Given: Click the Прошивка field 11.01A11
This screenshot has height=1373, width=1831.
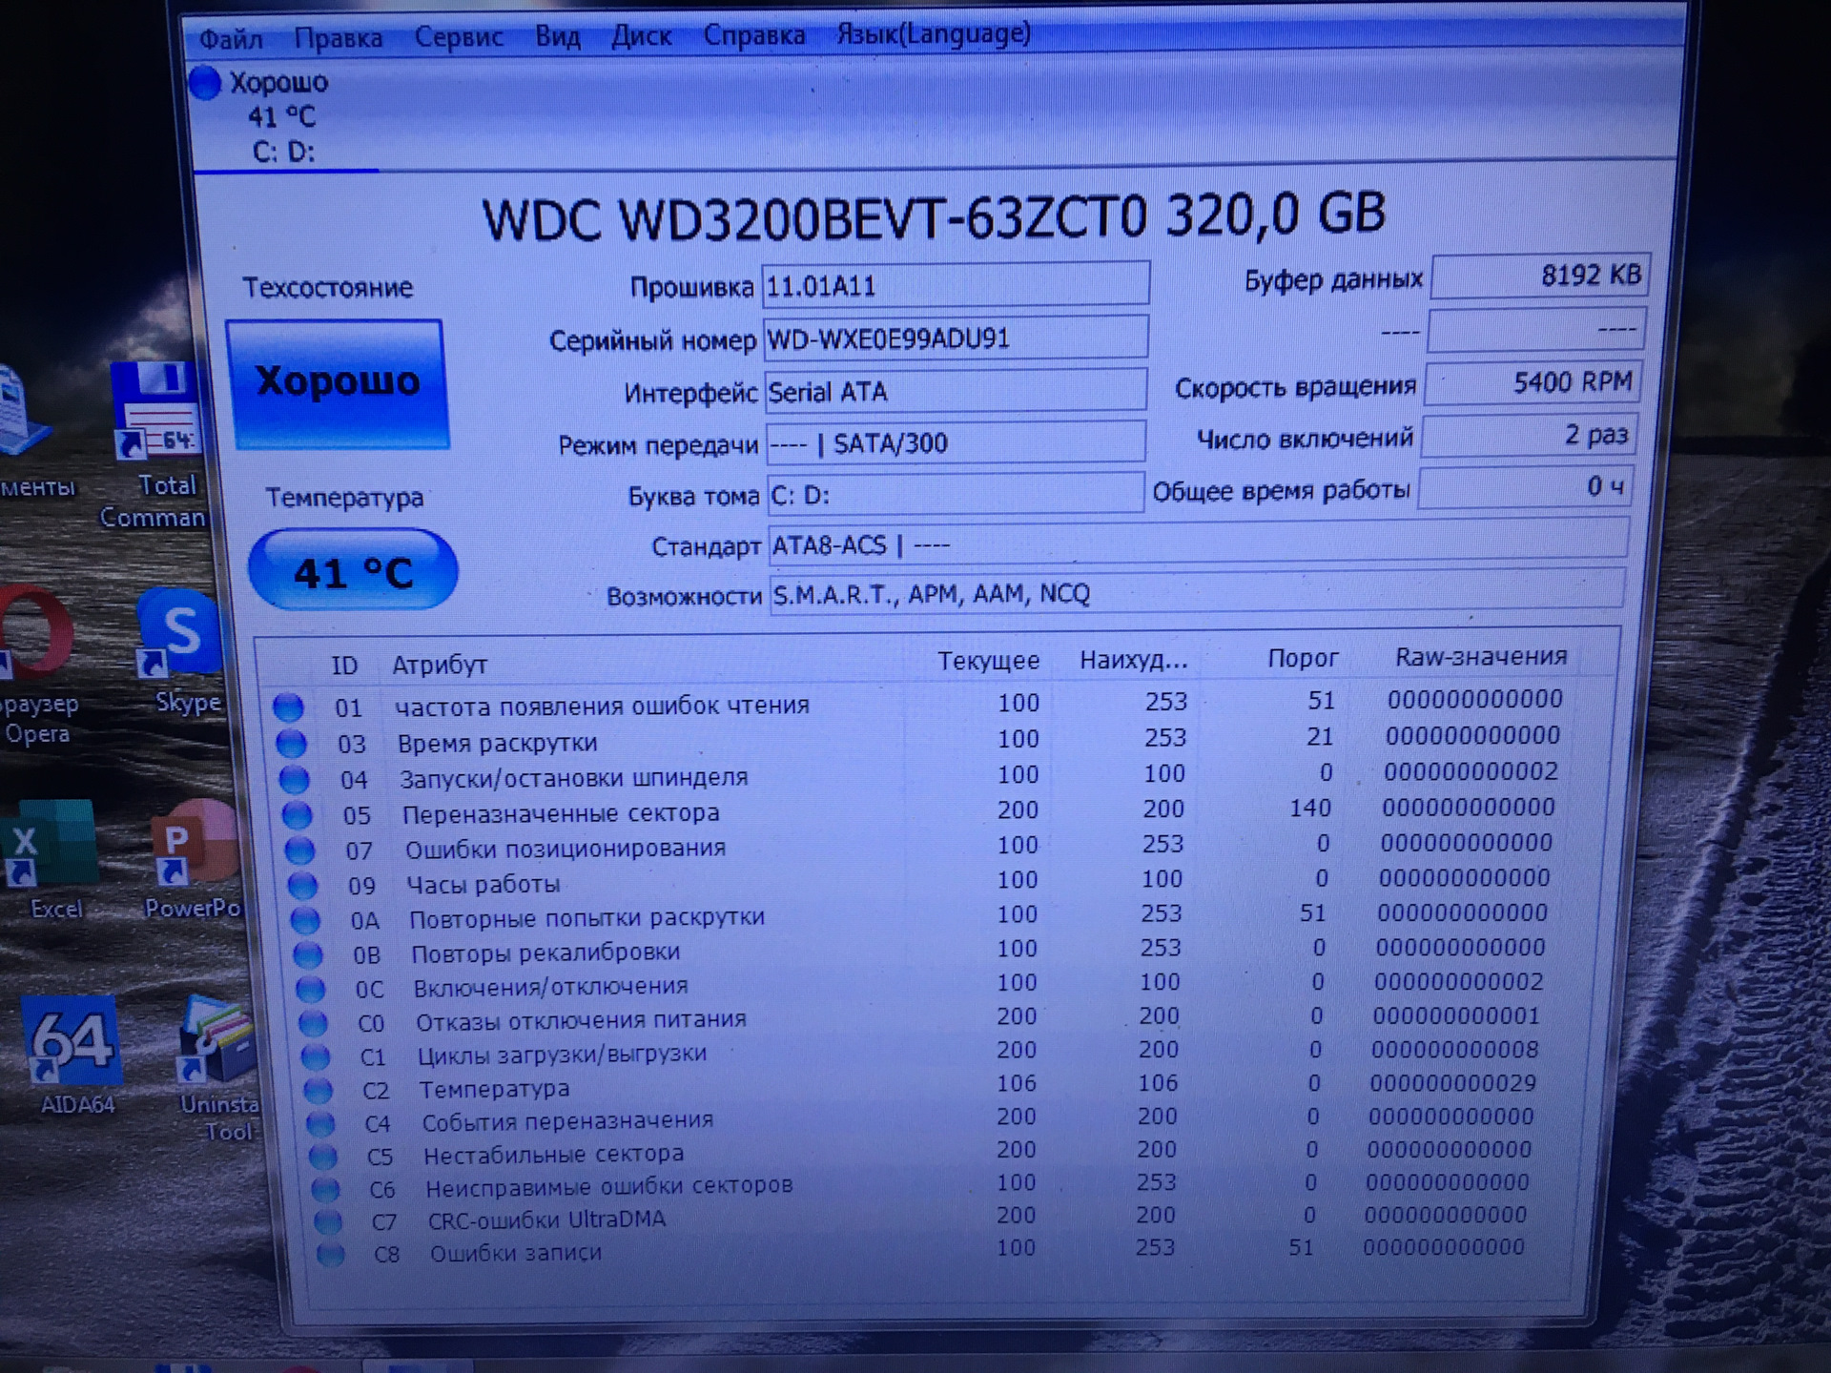Looking at the screenshot, I should pyautogui.click(x=956, y=284).
